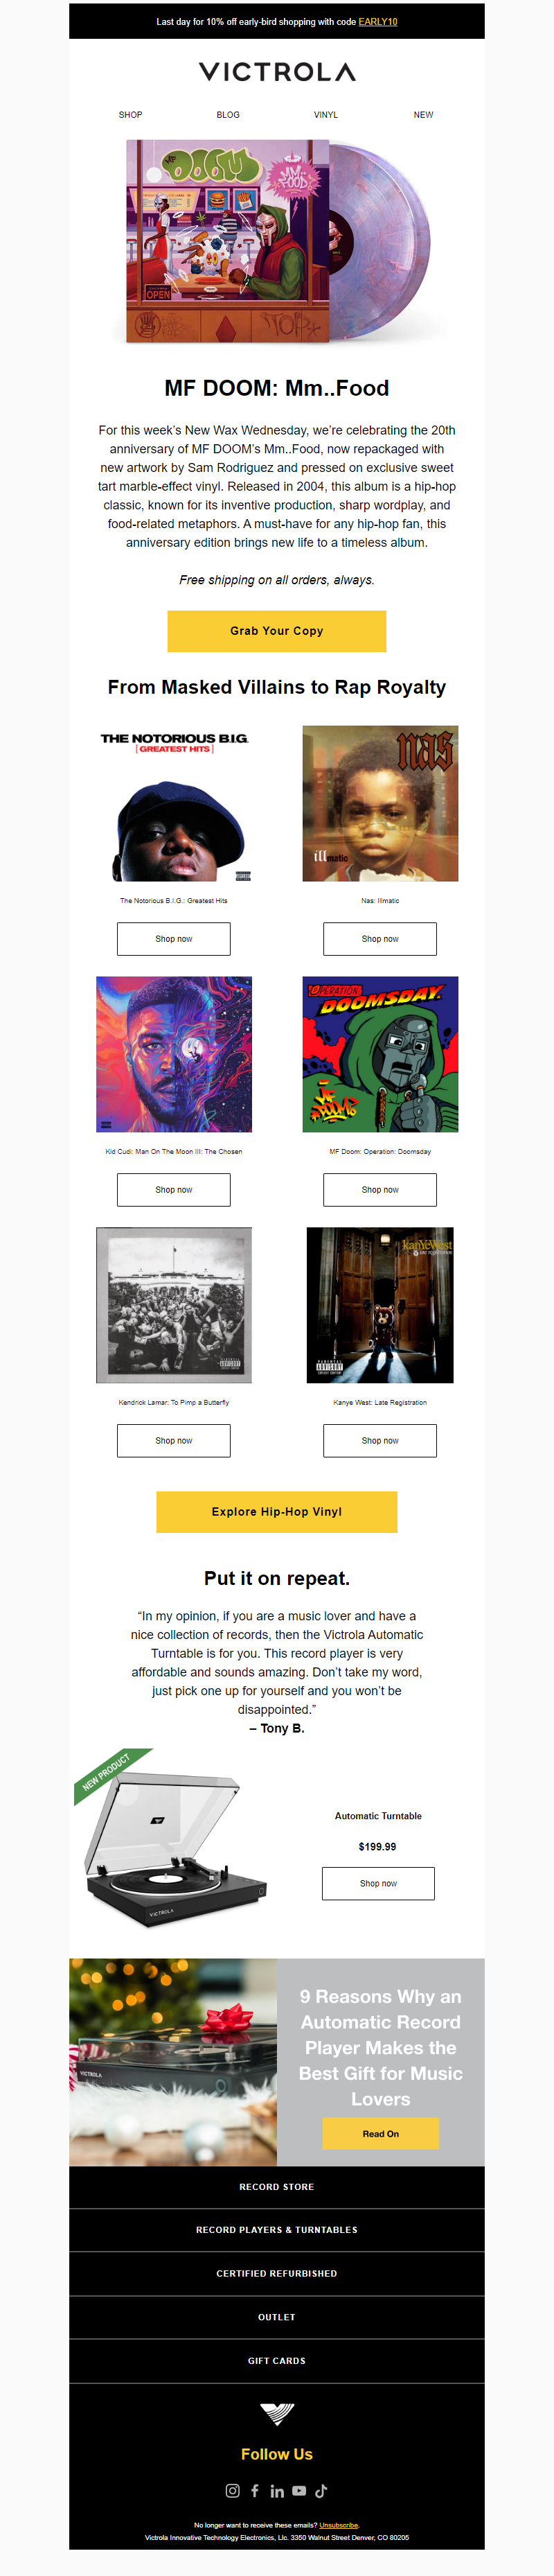The height and width of the screenshot is (2576, 554).
Task: Open Victrola's Instagram page icon
Action: pos(232,2490)
